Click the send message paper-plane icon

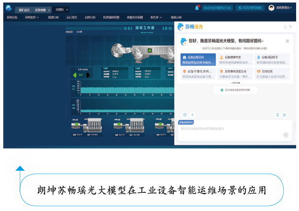tap(286, 135)
